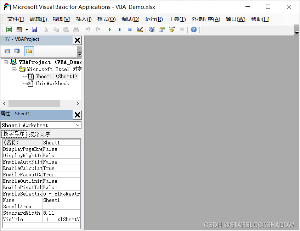
Task: Switch to Microsoft Excel view icon
Action: pos(9,29)
